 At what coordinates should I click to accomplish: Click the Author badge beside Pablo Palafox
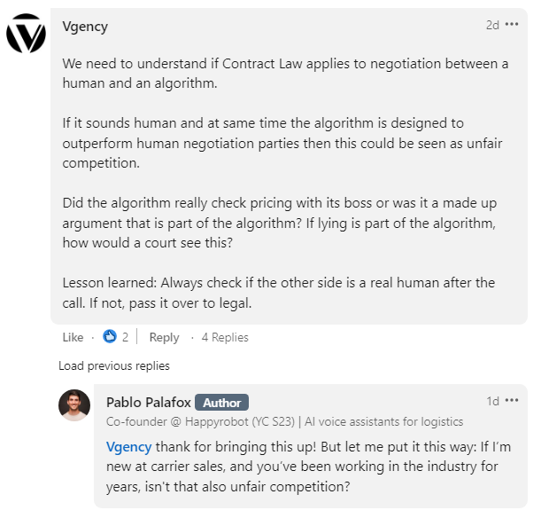221,403
